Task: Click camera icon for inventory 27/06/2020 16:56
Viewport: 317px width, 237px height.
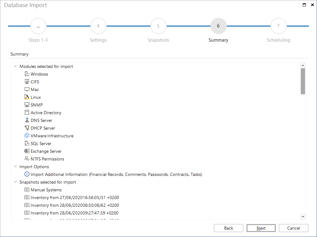Action: point(27,197)
